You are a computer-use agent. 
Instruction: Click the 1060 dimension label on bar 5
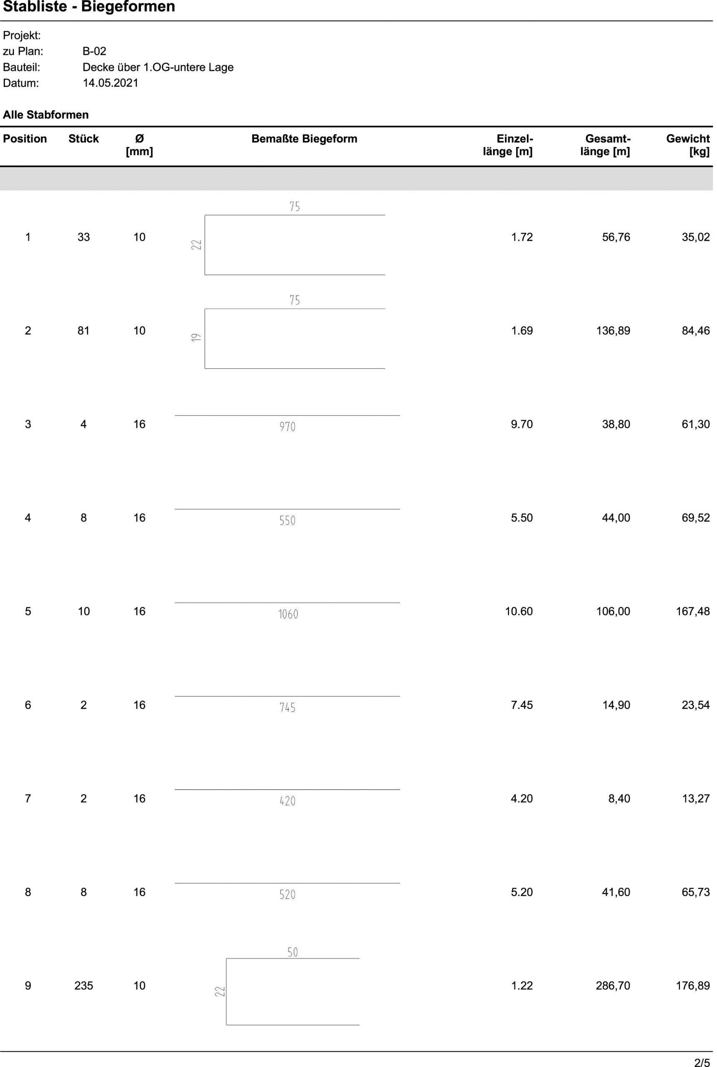tap(288, 614)
